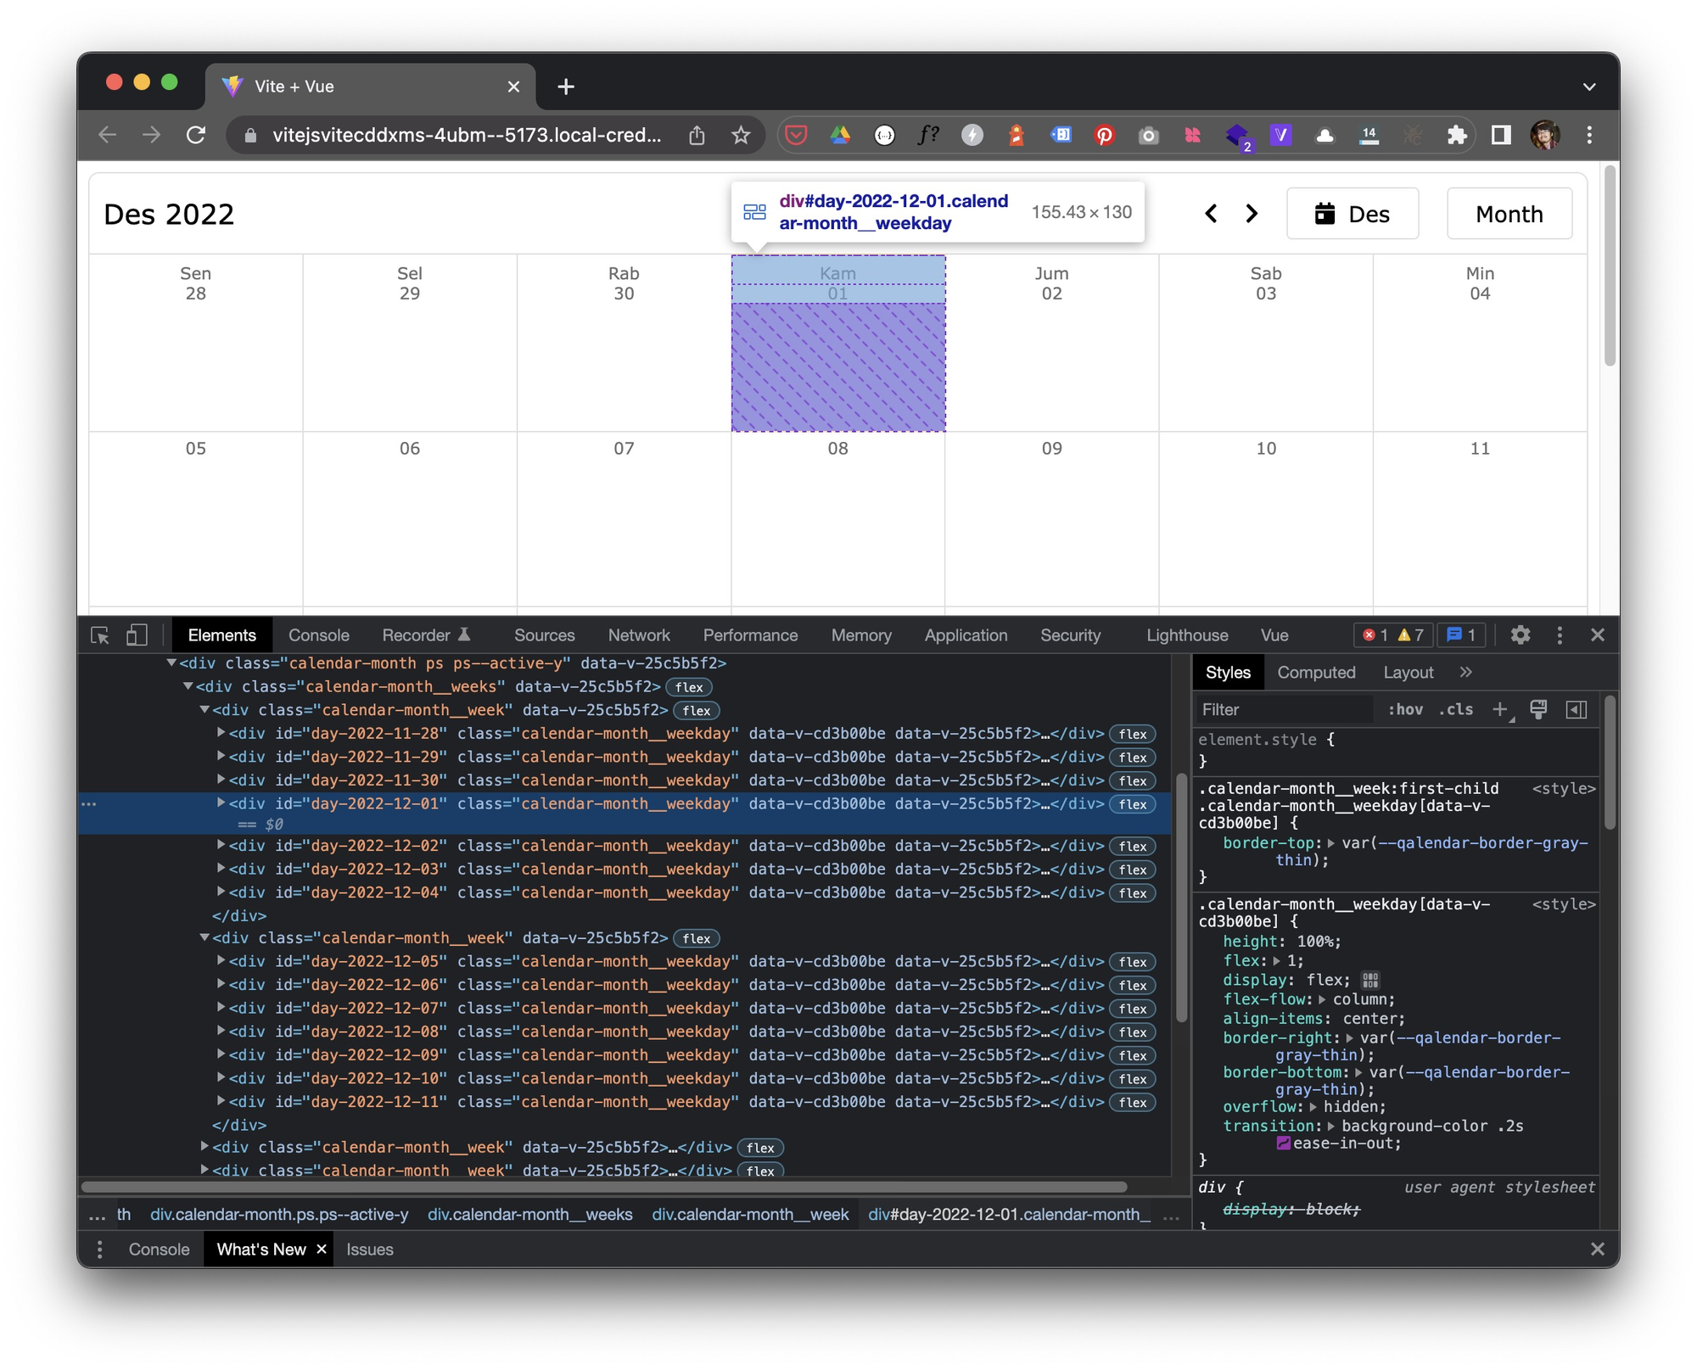
Task: Activate the DevTools element inspector tool
Action: pyautogui.click(x=100, y=635)
